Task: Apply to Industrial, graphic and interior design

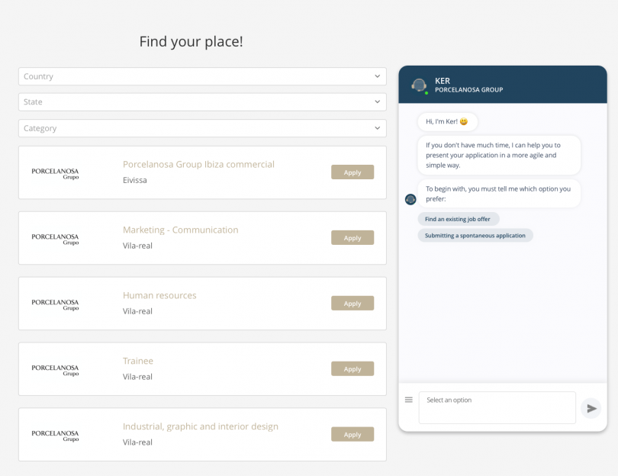Action: pyautogui.click(x=352, y=435)
